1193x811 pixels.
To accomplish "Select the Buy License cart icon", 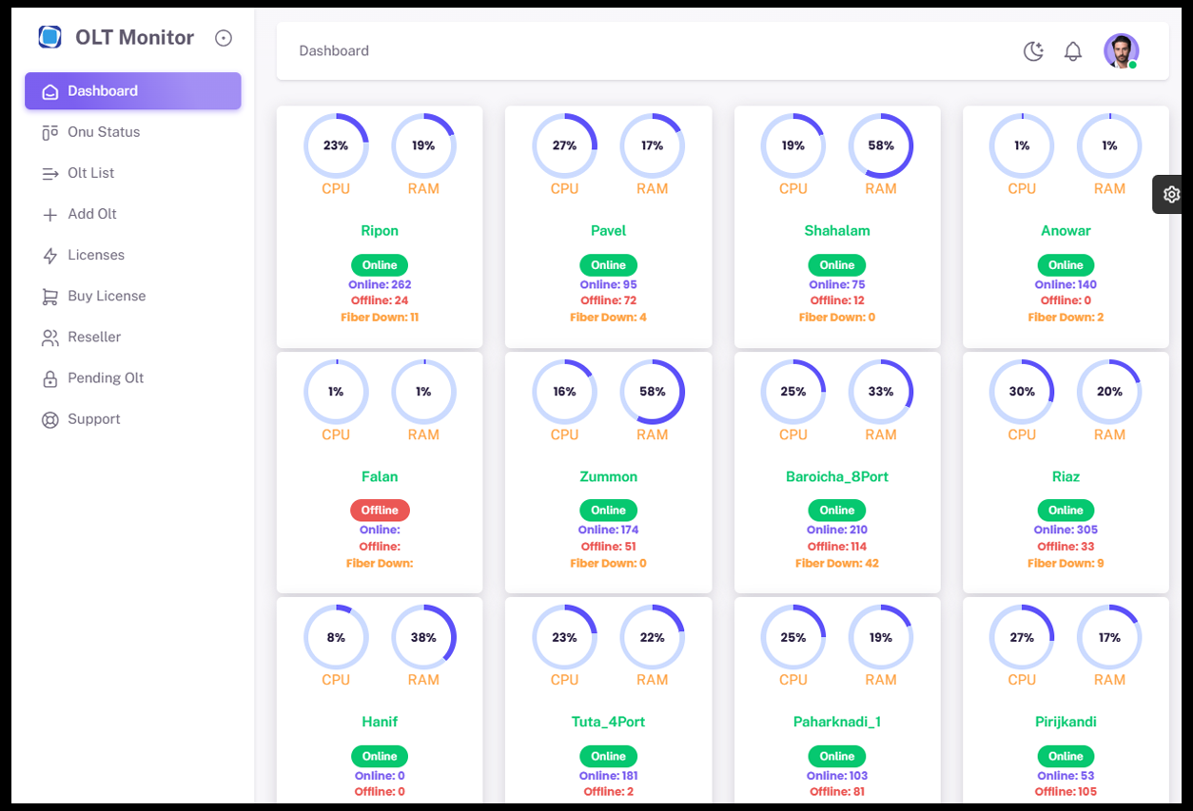I will [x=49, y=296].
